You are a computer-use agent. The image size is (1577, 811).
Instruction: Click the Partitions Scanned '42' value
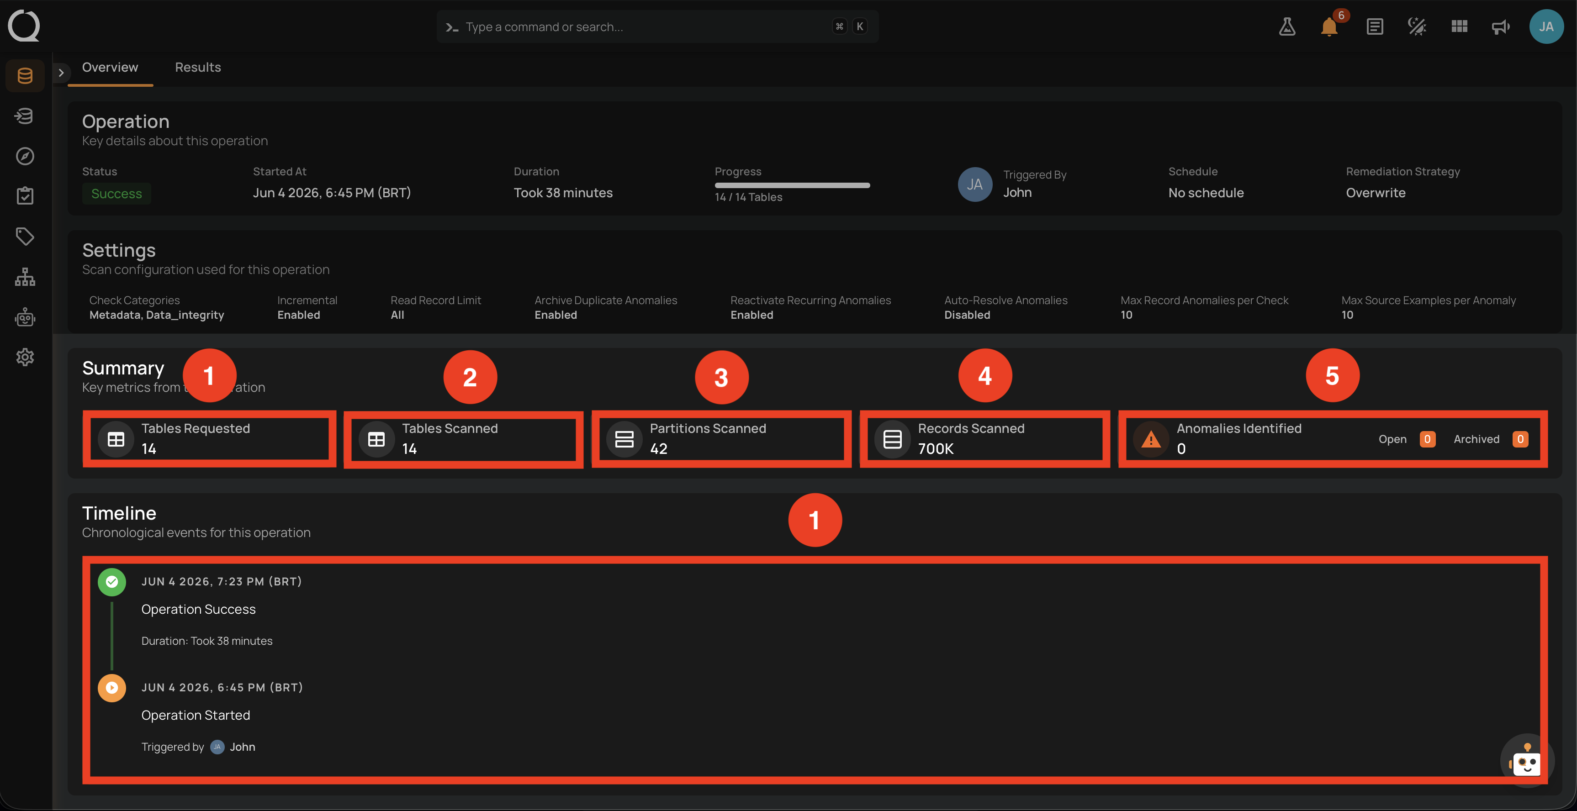[x=658, y=448]
